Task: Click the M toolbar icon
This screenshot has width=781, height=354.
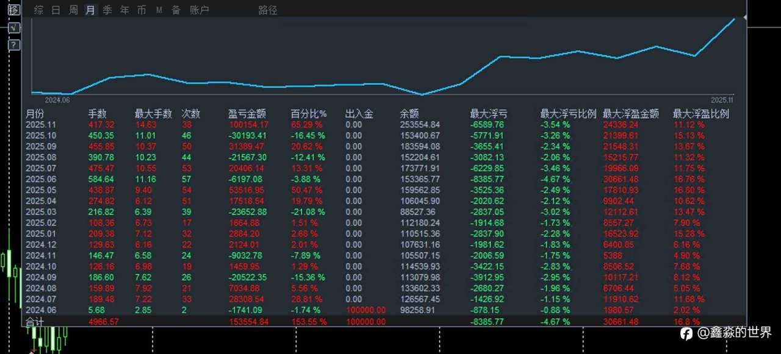Action: (x=159, y=10)
